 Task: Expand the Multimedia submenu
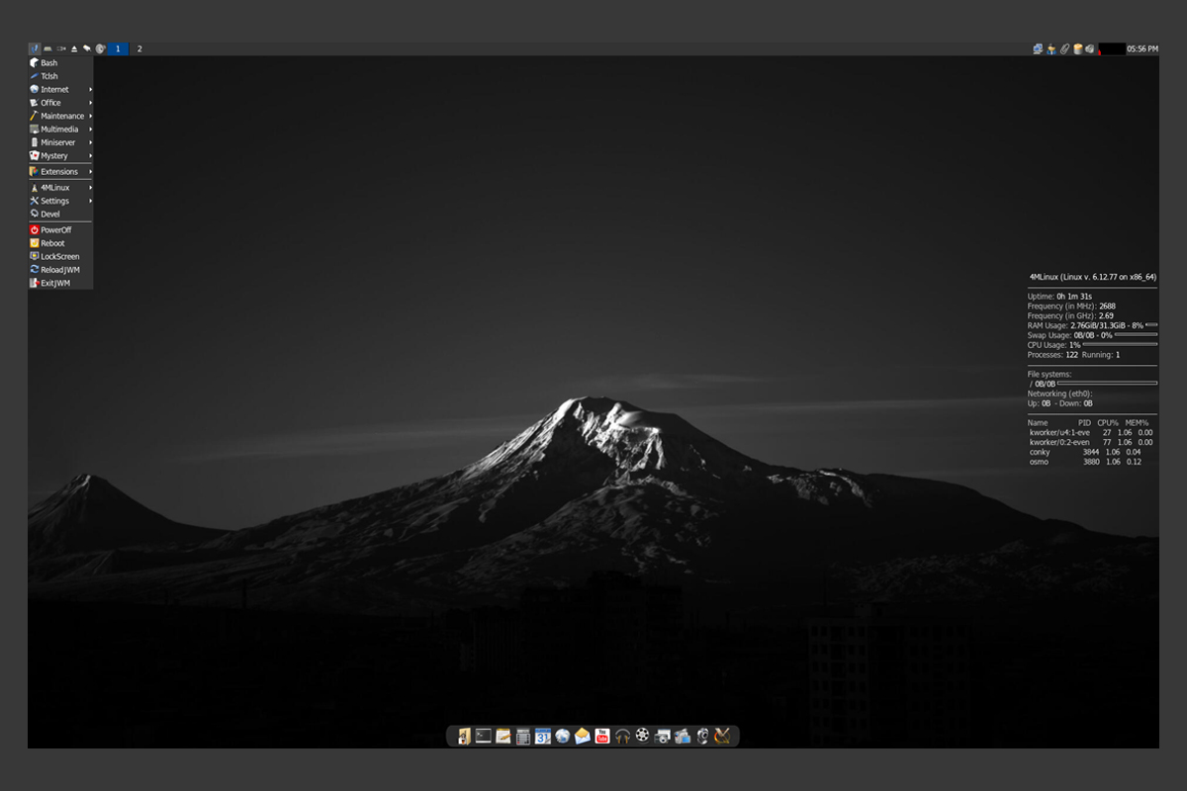click(60, 129)
